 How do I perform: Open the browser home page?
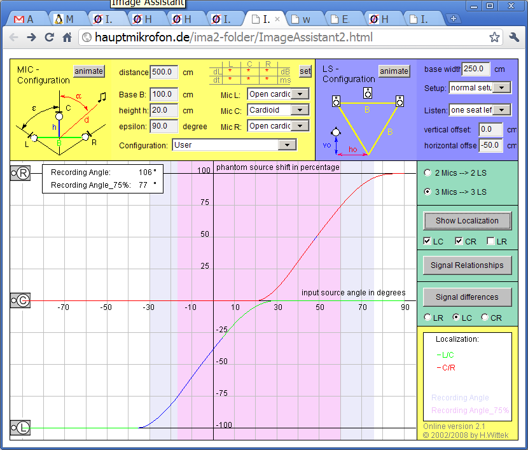67,37
